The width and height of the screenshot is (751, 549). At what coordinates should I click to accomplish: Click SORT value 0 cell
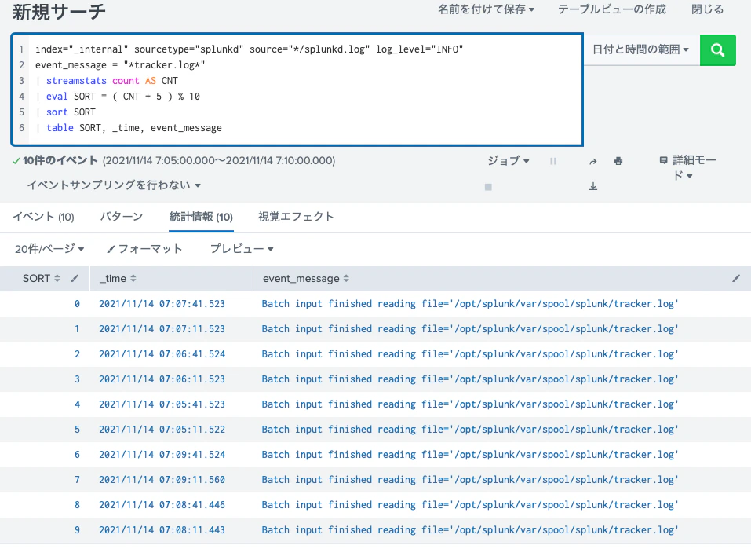coord(77,304)
